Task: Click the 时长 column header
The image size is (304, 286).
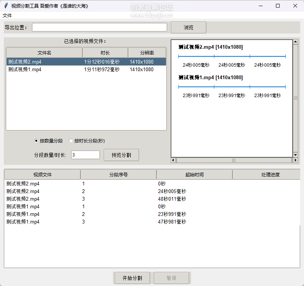Action: pyautogui.click(x=105, y=53)
